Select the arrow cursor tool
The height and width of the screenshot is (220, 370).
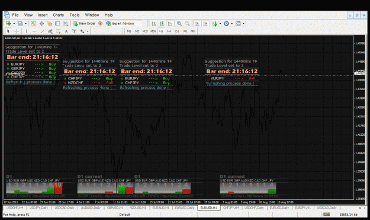(8, 31)
